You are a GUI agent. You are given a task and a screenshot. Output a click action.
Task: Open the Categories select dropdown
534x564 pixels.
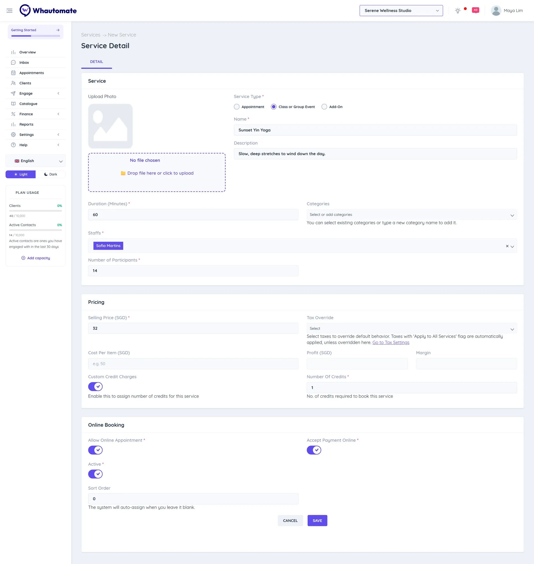pyautogui.click(x=412, y=215)
